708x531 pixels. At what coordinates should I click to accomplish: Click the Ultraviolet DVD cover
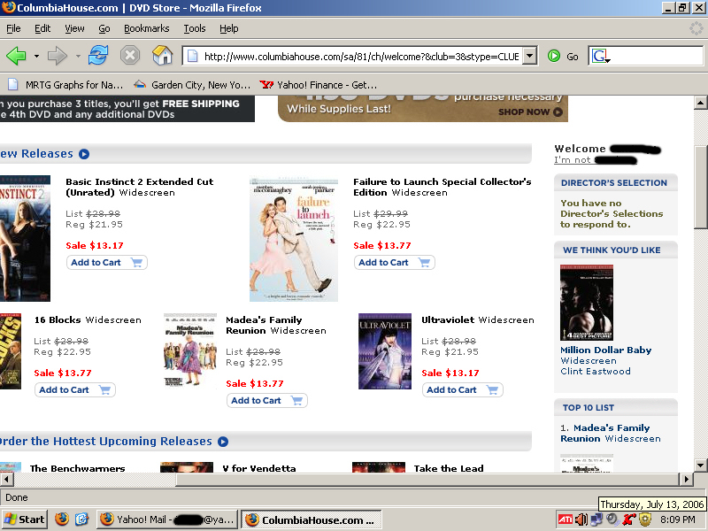pos(385,351)
